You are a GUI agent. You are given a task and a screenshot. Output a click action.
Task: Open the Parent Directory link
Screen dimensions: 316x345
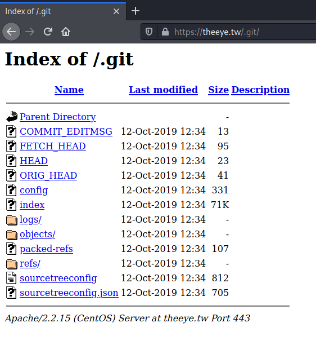[x=58, y=117]
